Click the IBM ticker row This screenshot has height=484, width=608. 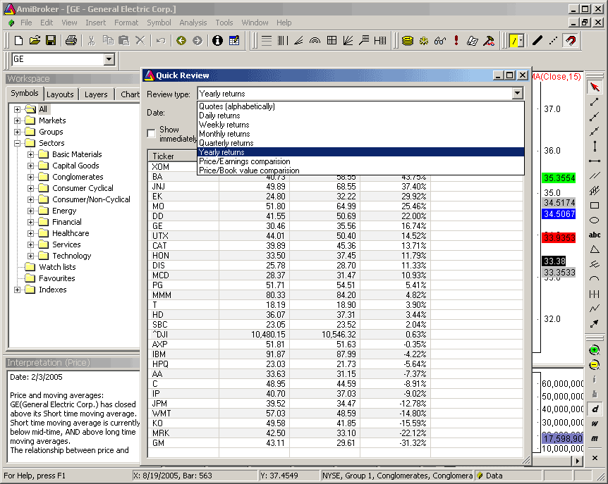(x=336, y=354)
